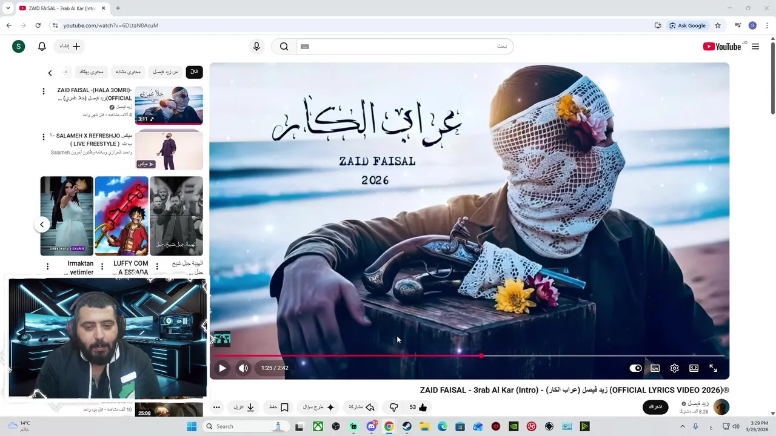This screenshot has width=776, height=436.
Task: Open Chrome profile avatar in toolbar
Action: (x=752, y=25)
